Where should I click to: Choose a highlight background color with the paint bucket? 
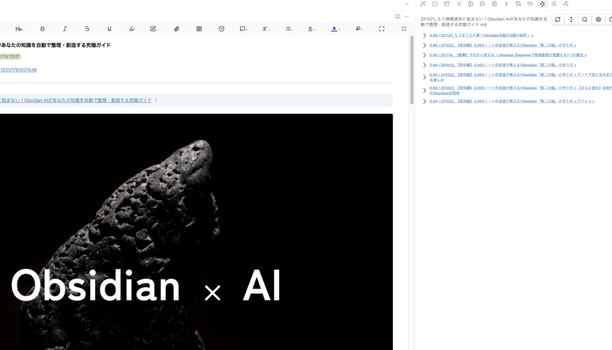359,29
